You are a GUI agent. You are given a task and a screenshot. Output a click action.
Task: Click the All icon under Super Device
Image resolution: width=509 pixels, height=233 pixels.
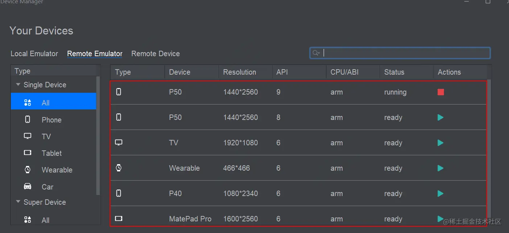coord(28,220)
